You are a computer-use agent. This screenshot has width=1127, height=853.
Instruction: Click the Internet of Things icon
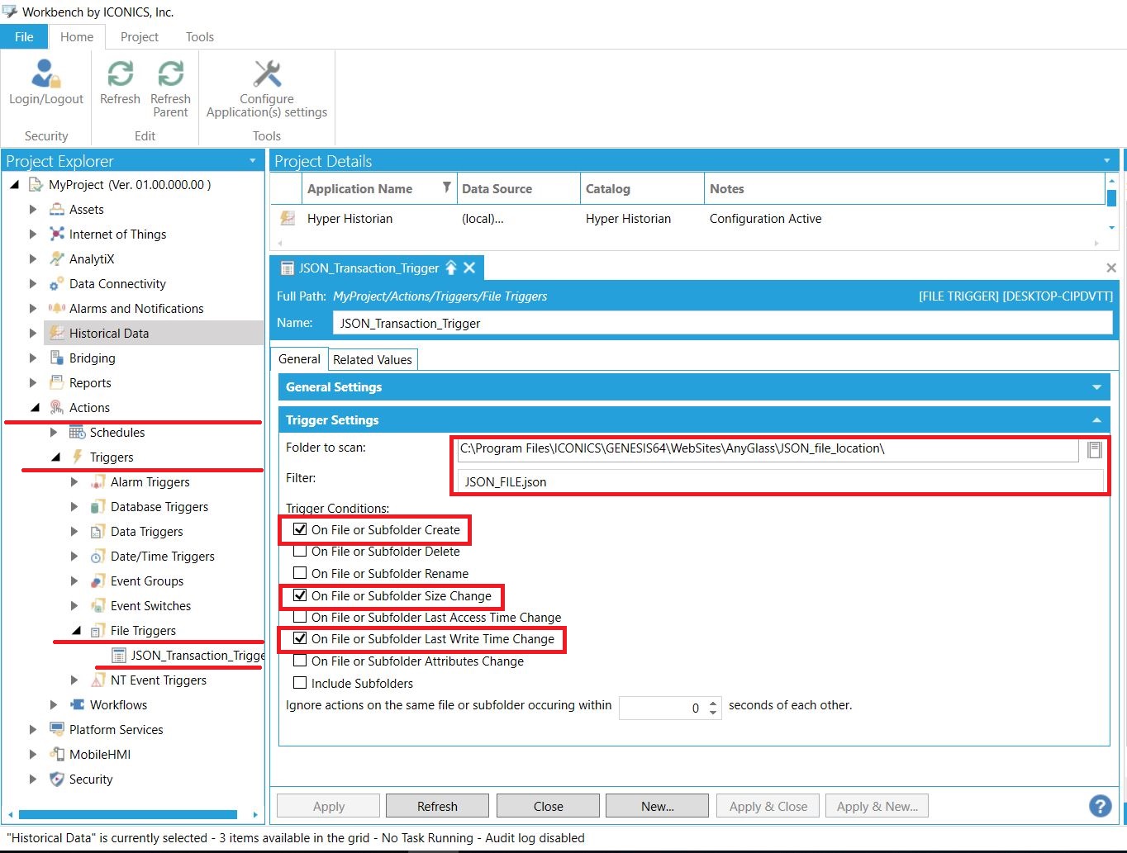click(56, 235)
